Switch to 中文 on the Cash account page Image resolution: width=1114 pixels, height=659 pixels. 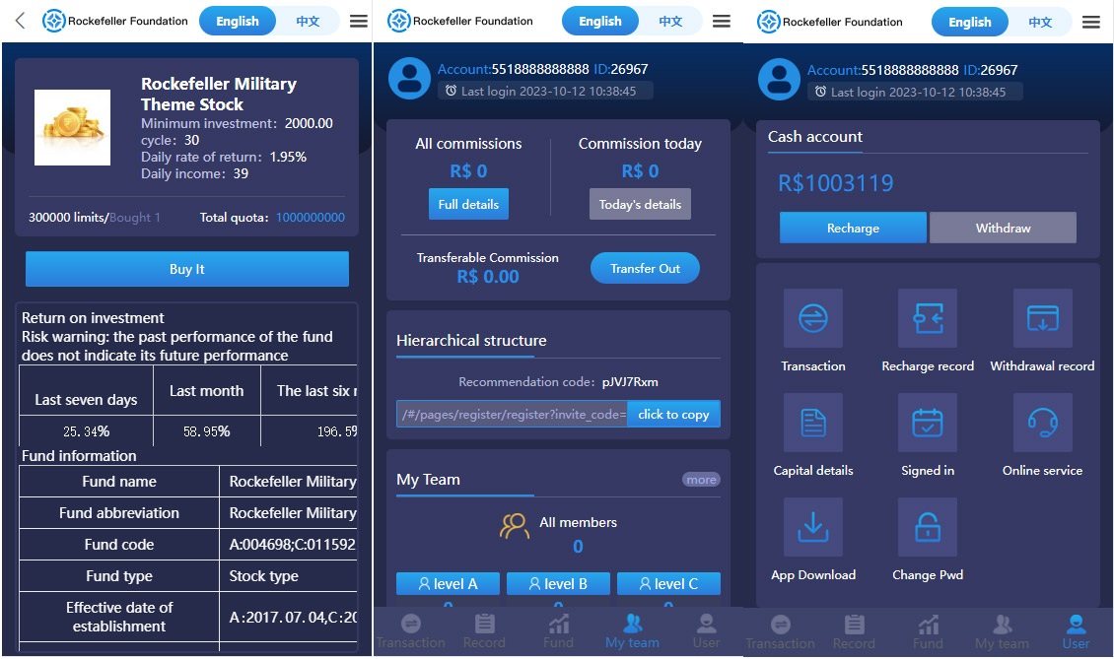[x=1040, y=22]
